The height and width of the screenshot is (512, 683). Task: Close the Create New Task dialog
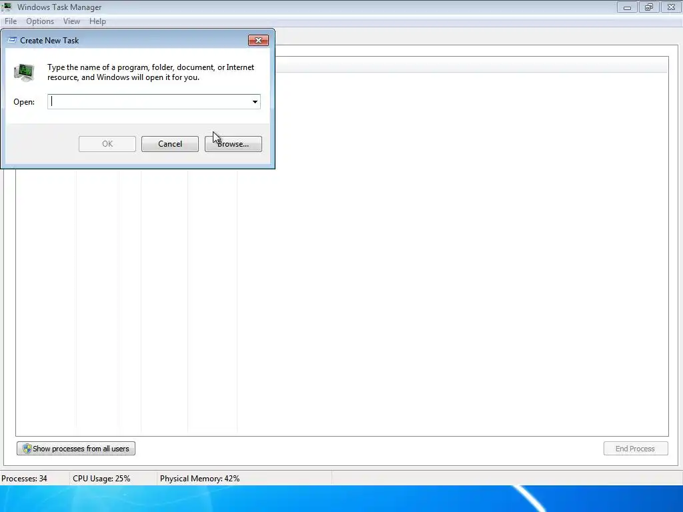click(258, 40)
